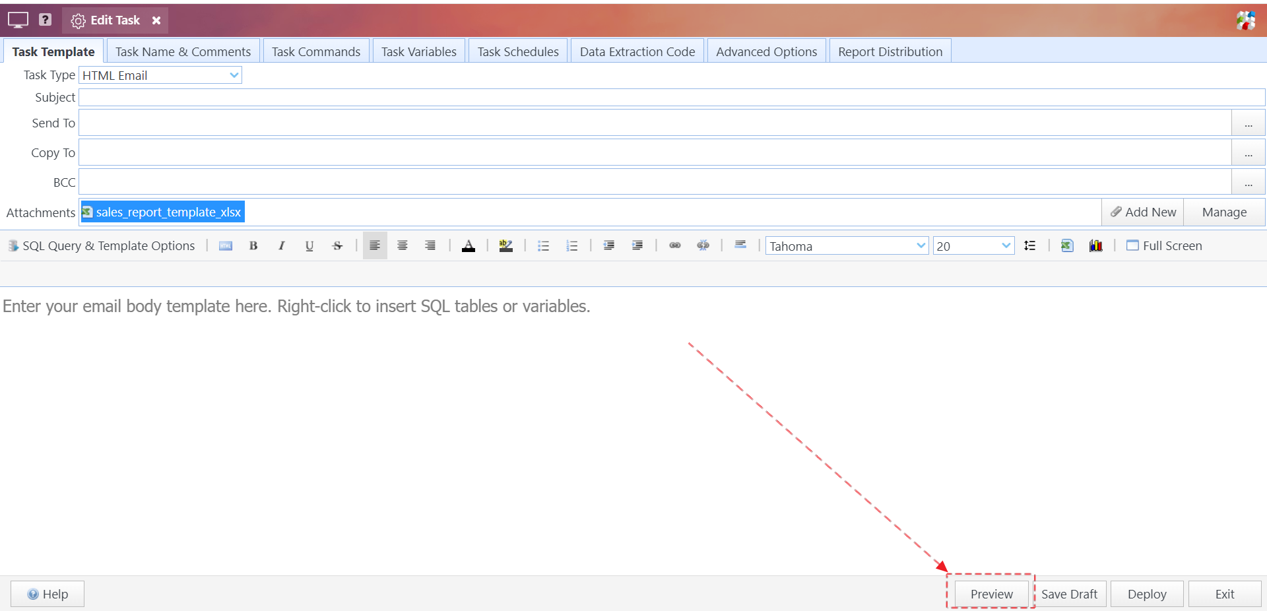Click the Excel insert icon in toolbar
1267x611 pixels.
[x=1067, y=245]
